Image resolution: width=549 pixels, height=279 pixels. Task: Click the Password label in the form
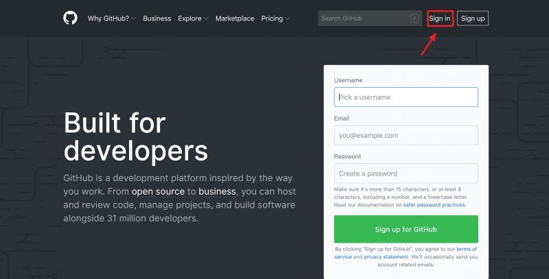coord(347,156)
